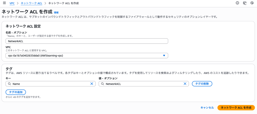Go to VPC breadcrumb
Viewport: 257px width, 114px height.
(12, 3)
